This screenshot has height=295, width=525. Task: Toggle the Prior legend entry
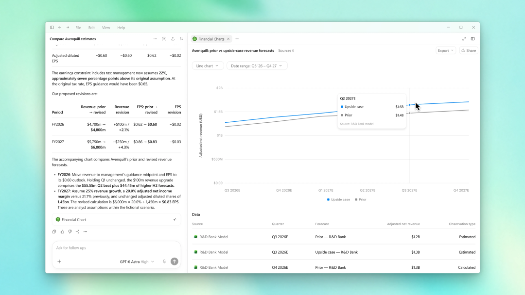361,199
